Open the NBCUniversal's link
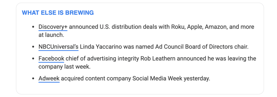Viewport: 277px width, 97px height. coord(58,47)
